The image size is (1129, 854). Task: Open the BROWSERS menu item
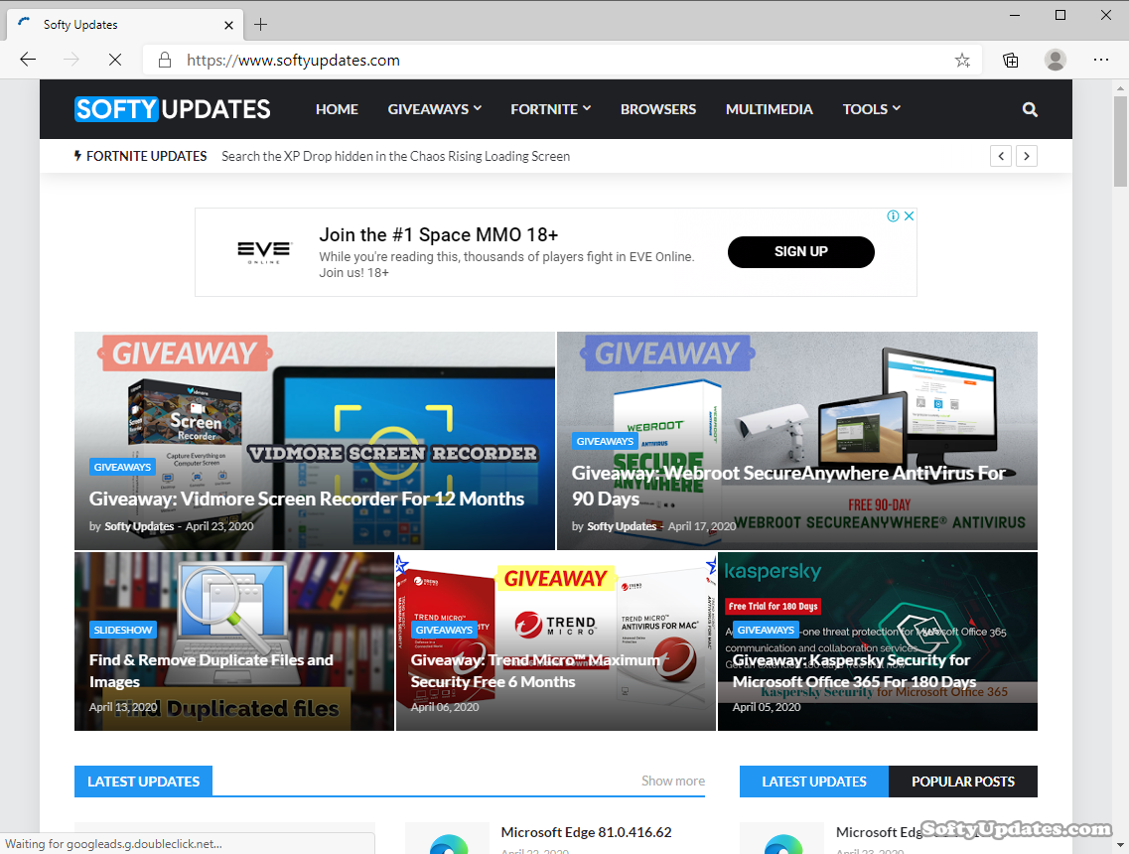(658, 109)
